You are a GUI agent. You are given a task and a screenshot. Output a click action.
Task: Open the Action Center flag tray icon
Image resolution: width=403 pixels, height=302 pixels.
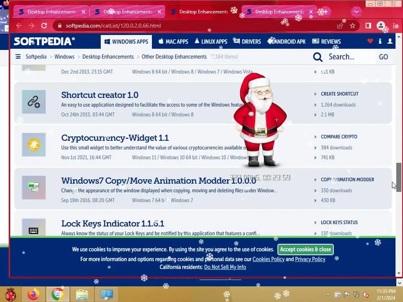(x=347, y=295)
